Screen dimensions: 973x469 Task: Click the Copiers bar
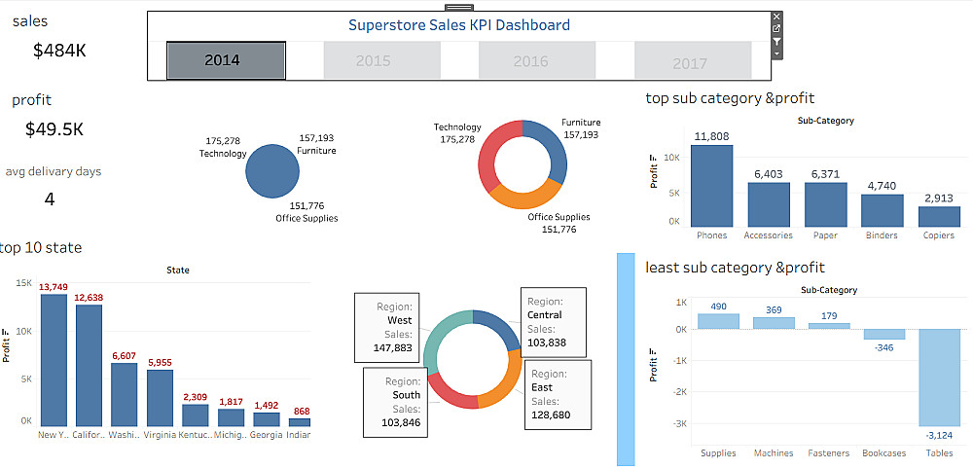pyautogui.click(x=940, y=217)
